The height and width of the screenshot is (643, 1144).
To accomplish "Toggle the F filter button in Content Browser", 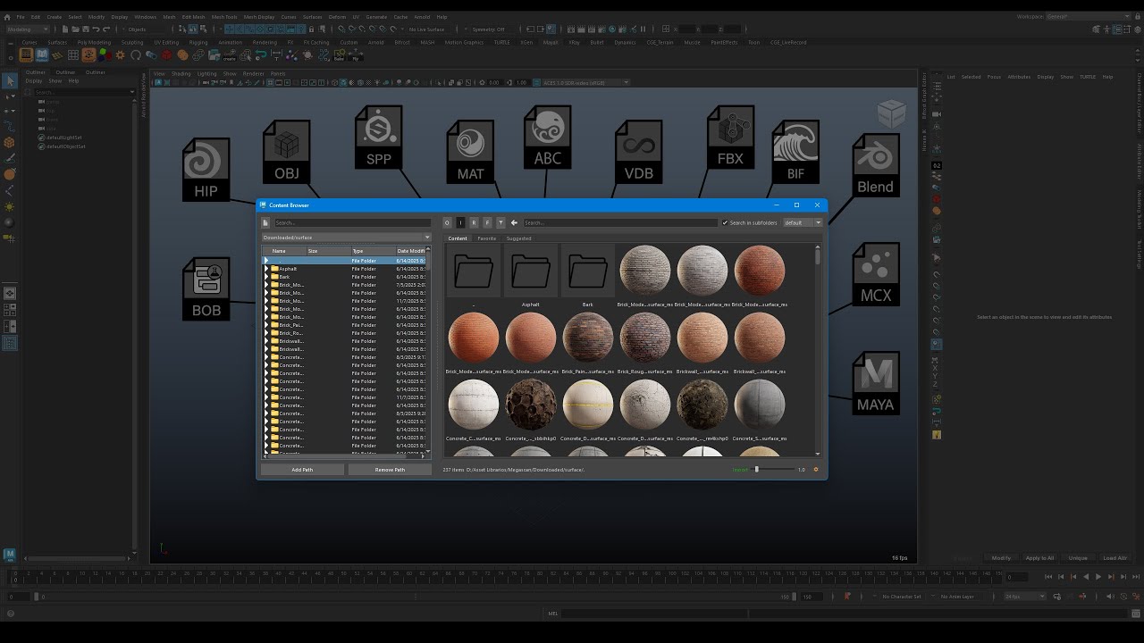I will [x=487, y=222].
